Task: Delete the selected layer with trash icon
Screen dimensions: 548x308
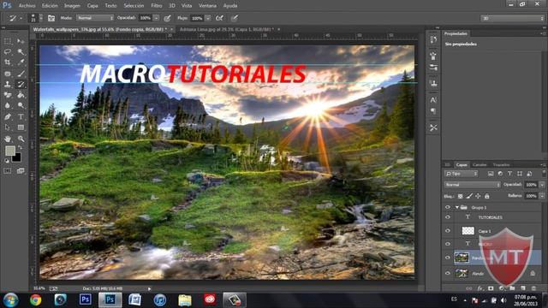Action: [x=533, y=288]
